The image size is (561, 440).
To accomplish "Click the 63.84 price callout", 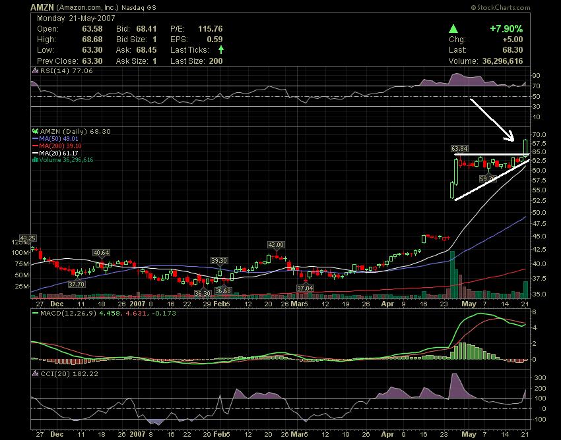I will [459, 149].
